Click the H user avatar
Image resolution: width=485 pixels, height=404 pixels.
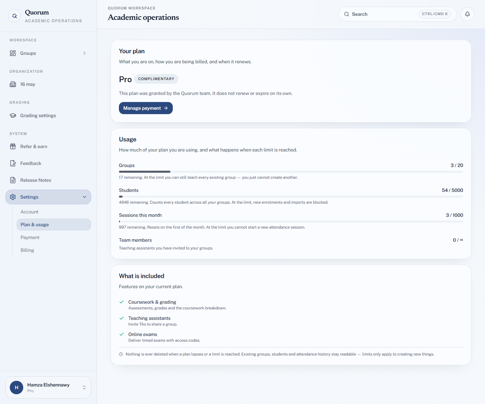click(17, 388)
